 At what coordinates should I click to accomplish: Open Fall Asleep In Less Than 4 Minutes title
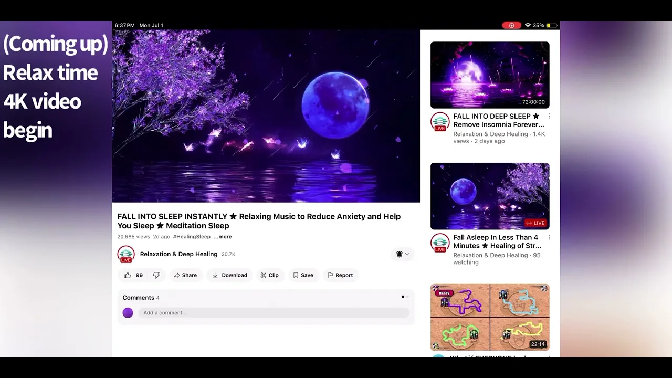click(497, 241)
